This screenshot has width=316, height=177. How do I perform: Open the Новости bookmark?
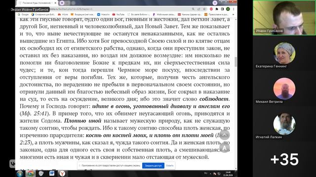coord(103,14)
